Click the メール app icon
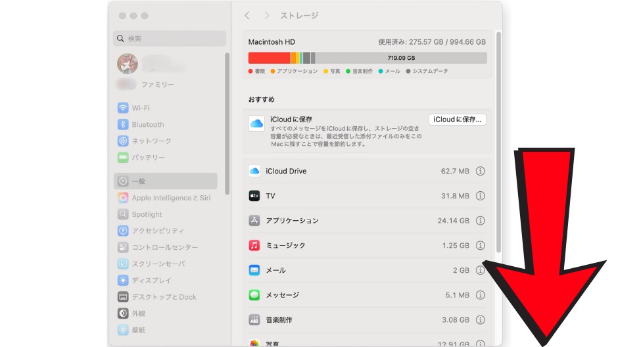This screenshot has width=618, height=347. point(254,270)
